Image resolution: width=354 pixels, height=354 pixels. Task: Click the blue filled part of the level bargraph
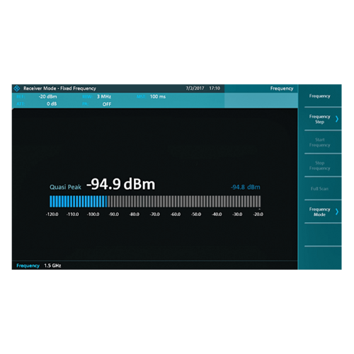tap(78, 201)
